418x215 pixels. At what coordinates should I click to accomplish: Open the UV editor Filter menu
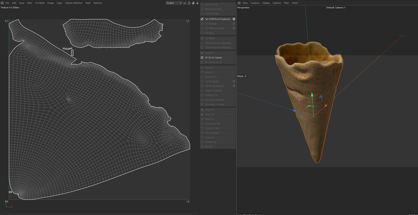[x=30, y=3]
